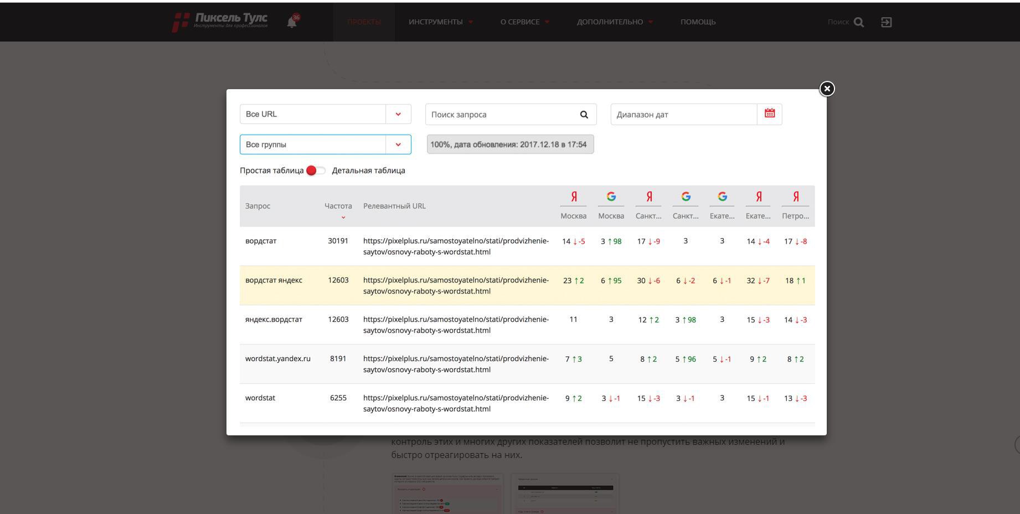
Task: Open ДОПОЛНИТЕЛЬНО menu
Action: point(615,22)
